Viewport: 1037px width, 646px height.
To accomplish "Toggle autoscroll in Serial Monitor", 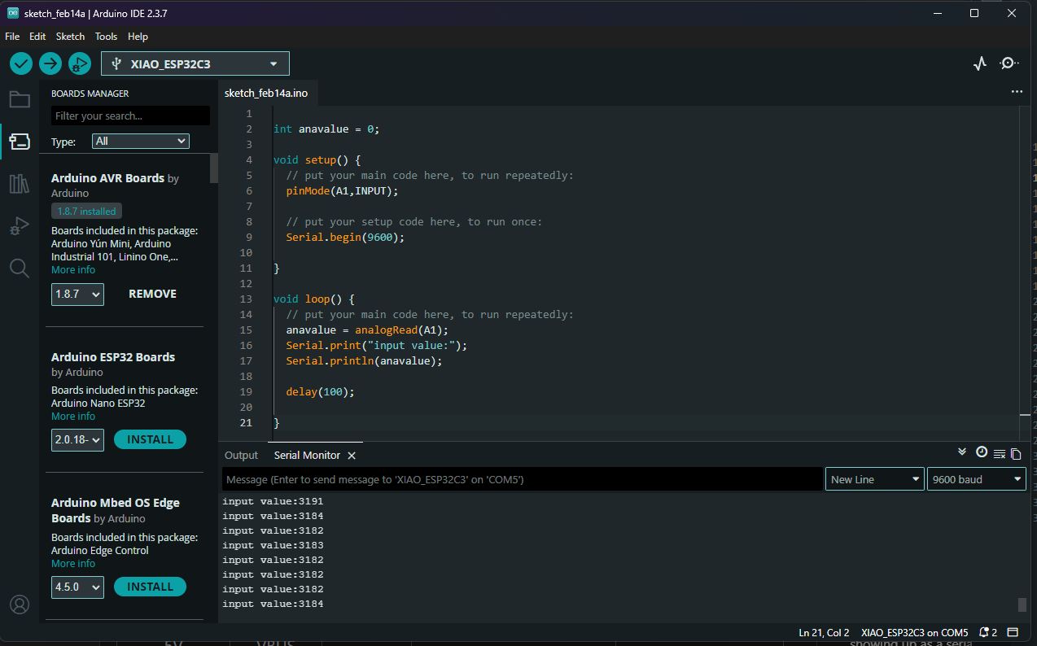I will click(x=962, y=452).
